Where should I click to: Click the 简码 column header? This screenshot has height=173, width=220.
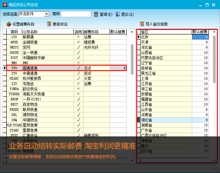pos(14,32)
